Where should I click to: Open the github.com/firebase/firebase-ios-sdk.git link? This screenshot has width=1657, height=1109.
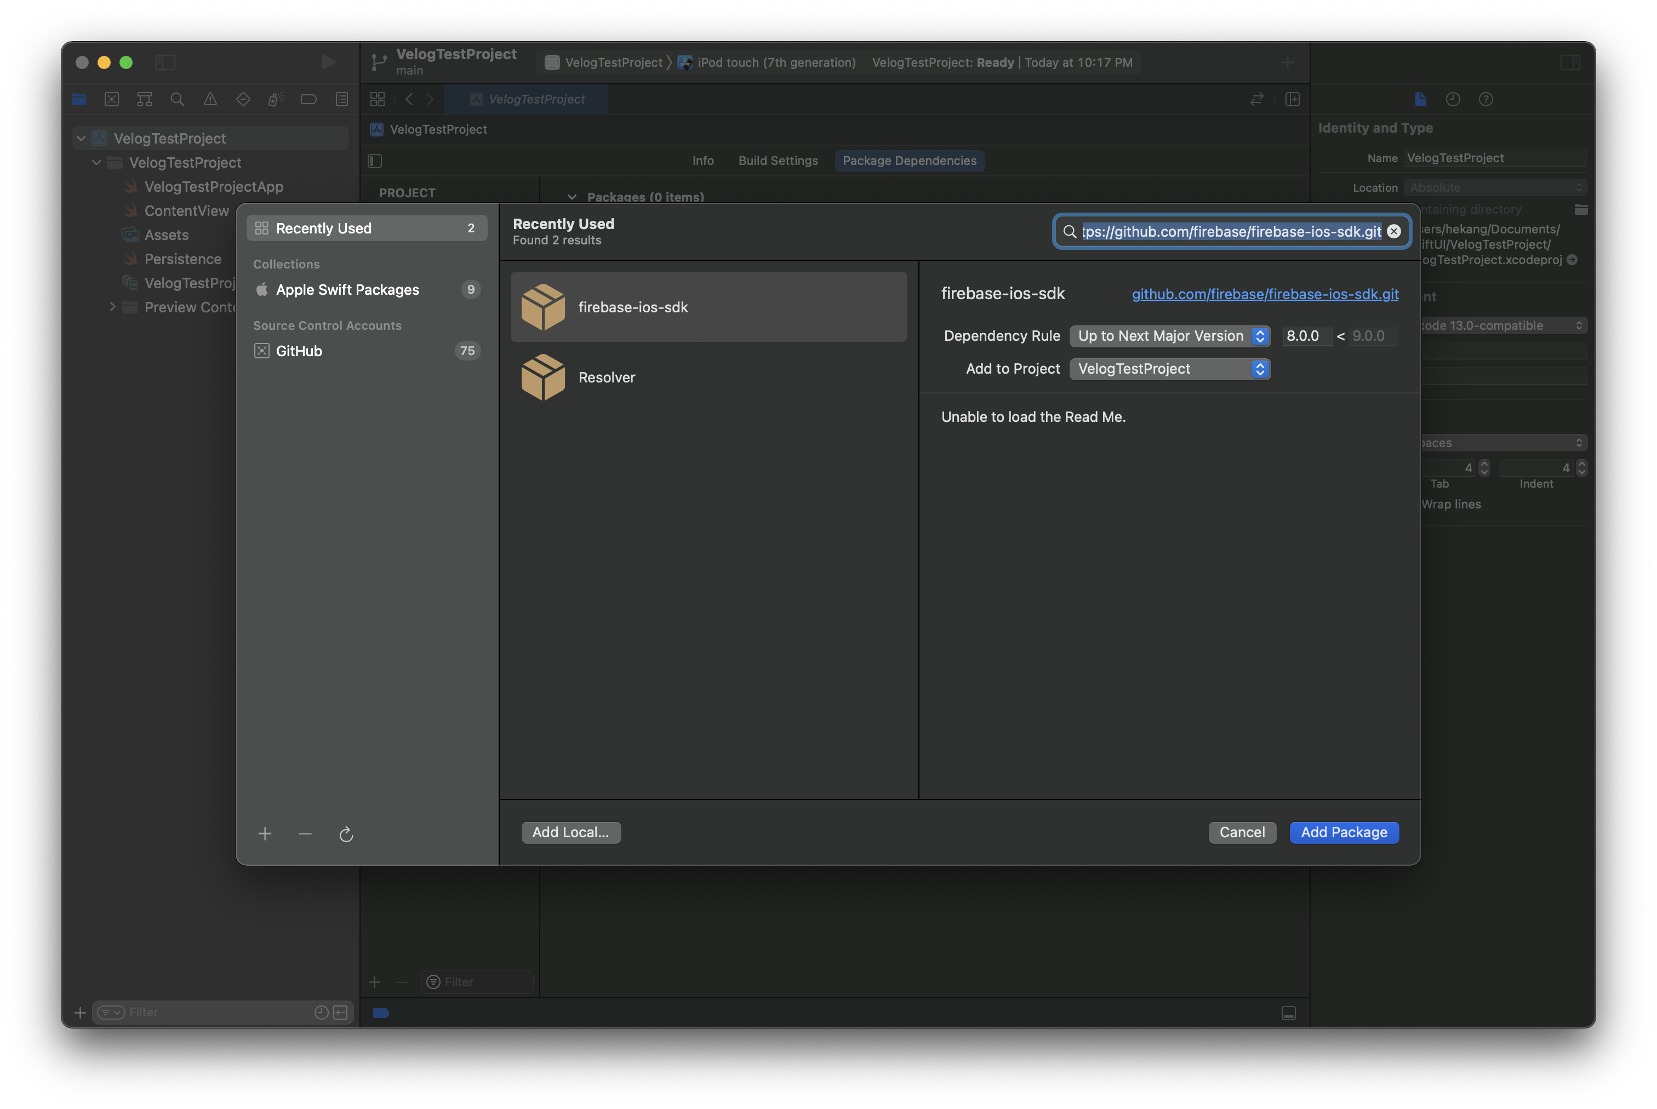click(1265, 294)
